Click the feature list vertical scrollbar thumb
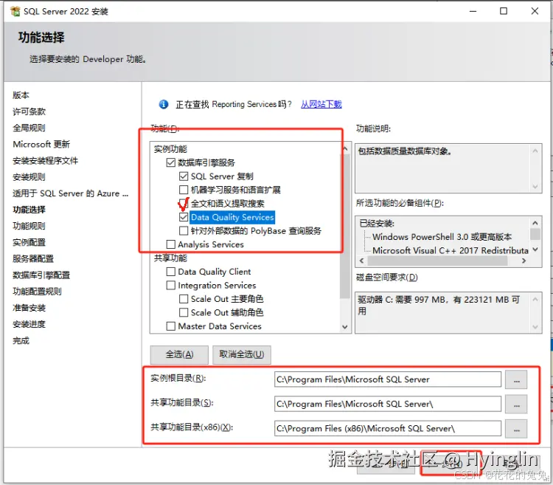 (x=345, y=226)
